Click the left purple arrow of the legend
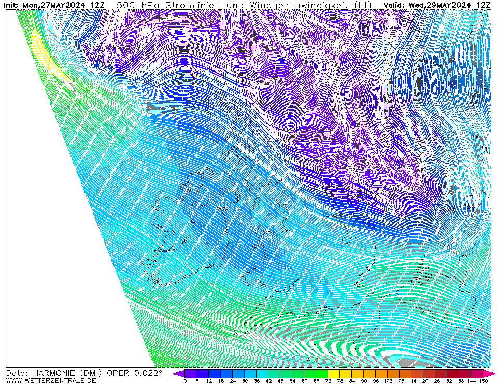497x384 pixels. pos(179,374)
